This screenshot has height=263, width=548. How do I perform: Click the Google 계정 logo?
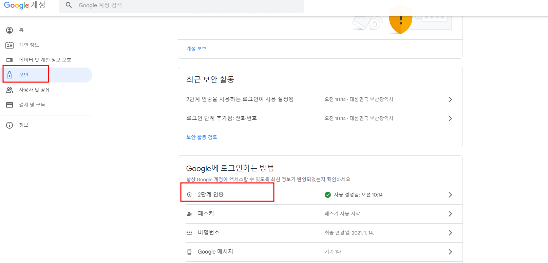click(x=24, y=5)
